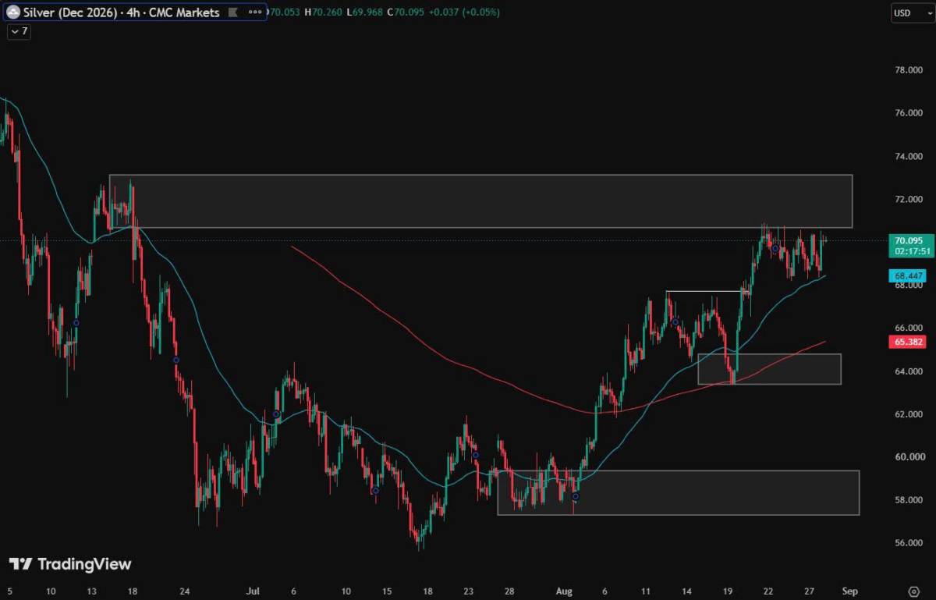The image size is (936, 600).
Task: Click the 15 date label on time axis
Action: tap(385, 591)
